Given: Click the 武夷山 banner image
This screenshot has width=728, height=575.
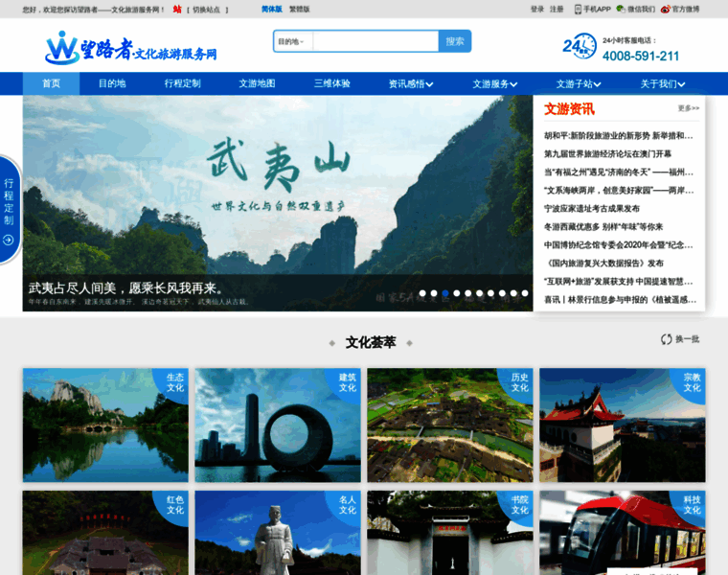Looking at the screenshot, I should pyautogui.click(x=278, y=203).
